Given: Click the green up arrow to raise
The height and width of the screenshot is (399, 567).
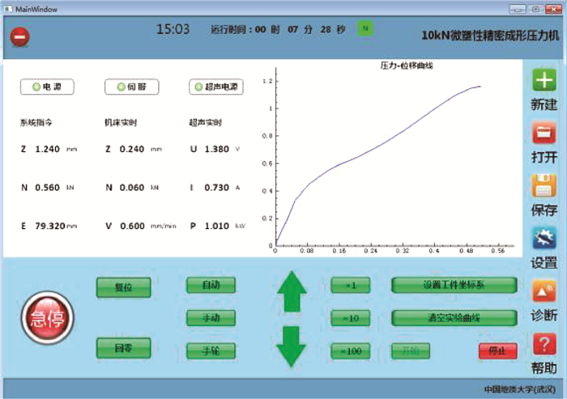Looking at the screenshot, I should tap(292, 292).
